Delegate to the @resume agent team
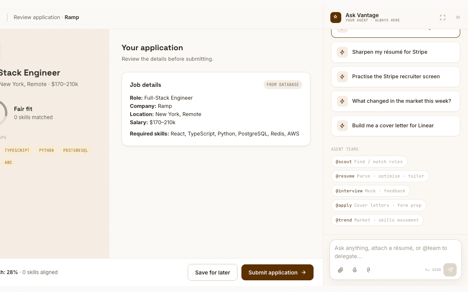This screenshot has height=292, width=468. (380, 176)
